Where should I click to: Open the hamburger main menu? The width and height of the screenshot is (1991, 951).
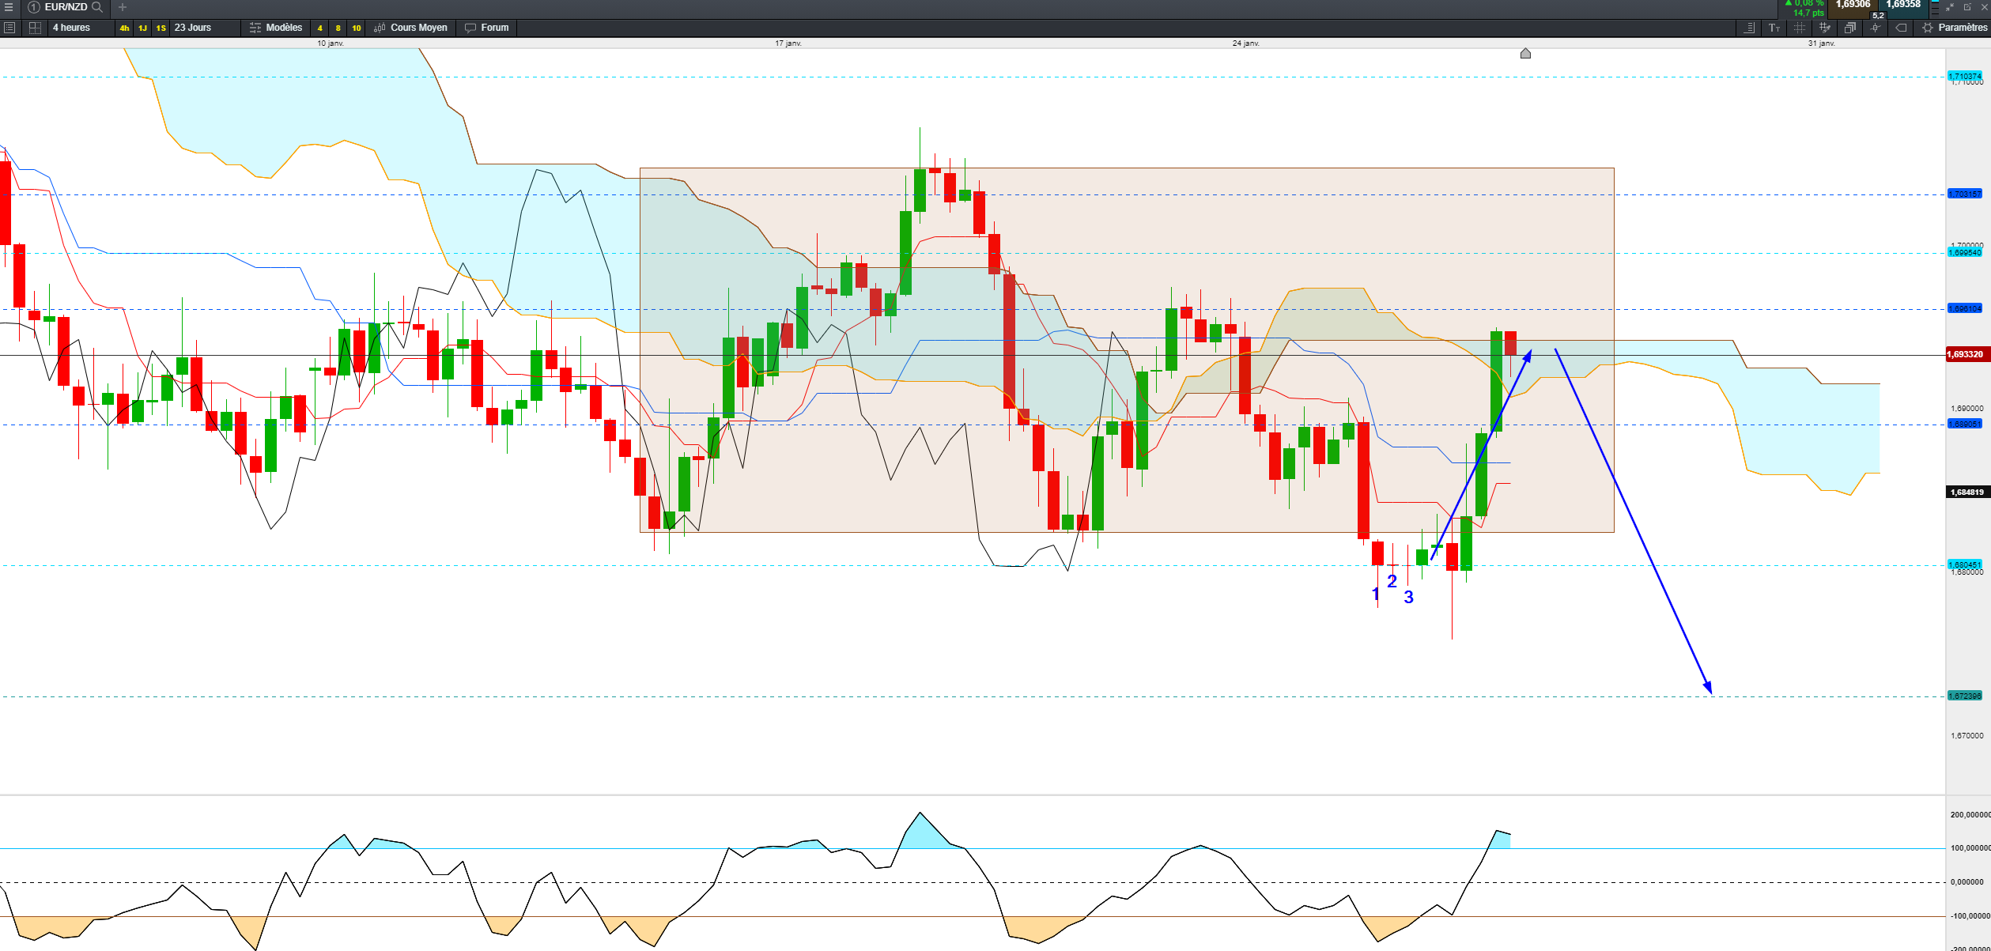tap(9, 7)
